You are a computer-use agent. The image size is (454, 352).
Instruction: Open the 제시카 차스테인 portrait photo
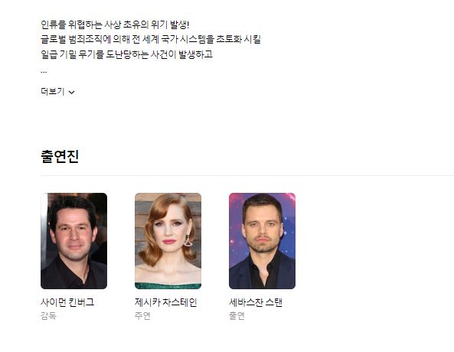168,241
